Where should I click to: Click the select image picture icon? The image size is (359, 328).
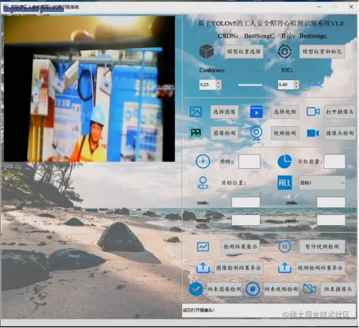[196, 112]
